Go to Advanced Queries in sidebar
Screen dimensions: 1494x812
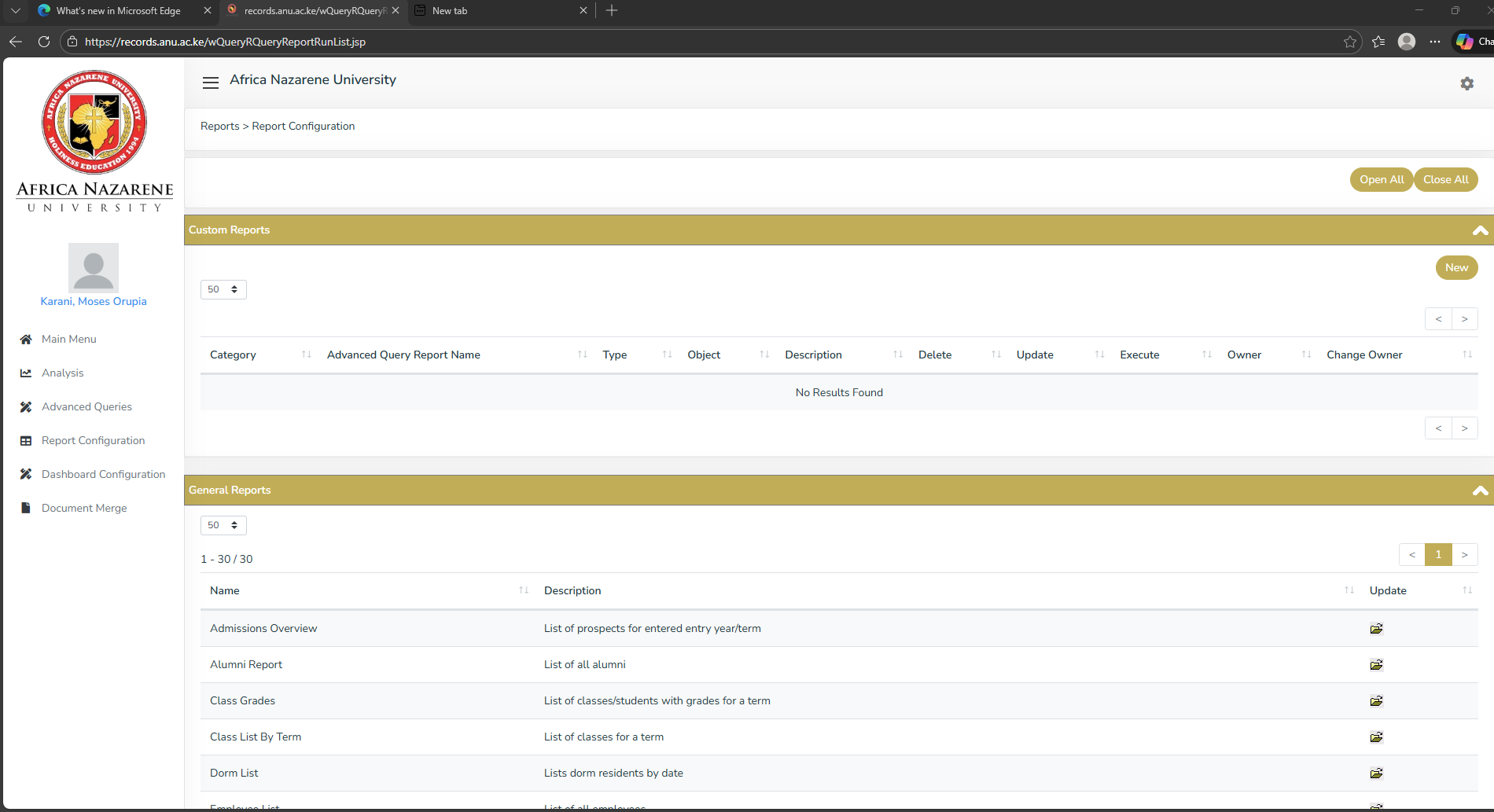[x=86, y=406]
